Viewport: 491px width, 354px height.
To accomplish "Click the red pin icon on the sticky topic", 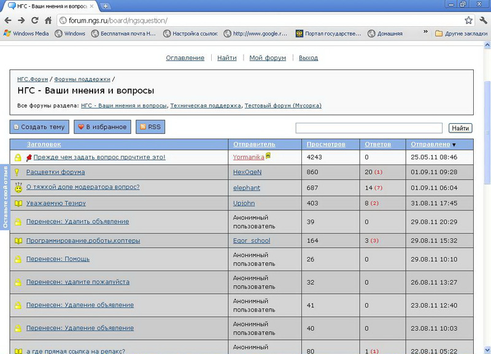I will click(28, 158).
